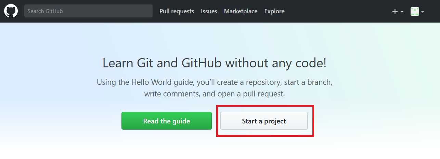Click the GitHub Octocat logo

pos(11,11)
